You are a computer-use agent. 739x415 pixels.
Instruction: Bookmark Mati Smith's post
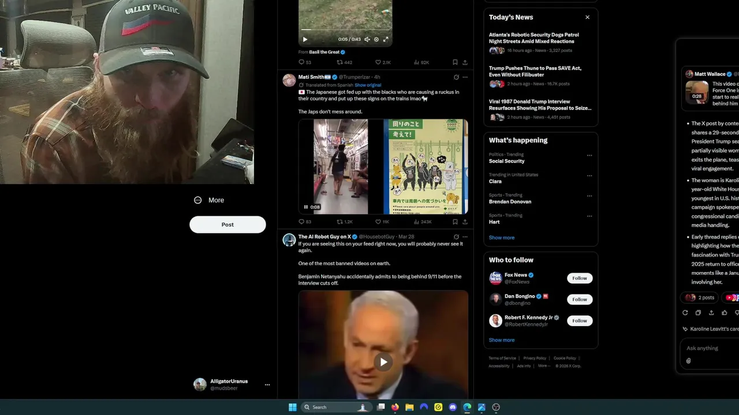[x=455, y=221]
